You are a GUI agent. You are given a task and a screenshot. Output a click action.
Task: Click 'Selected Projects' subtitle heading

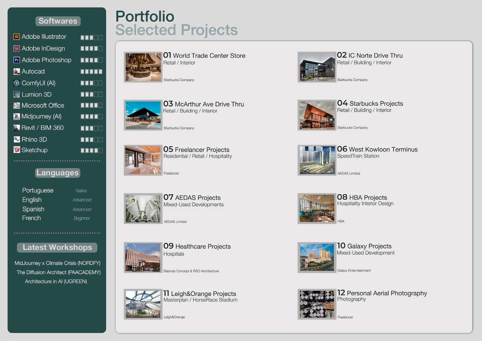[x=177, y=30]
